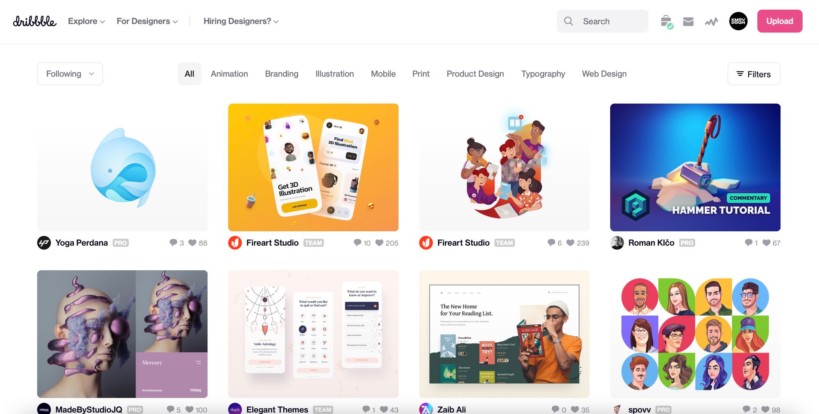This screenshot has height=414, width=819.
Task: Focus the Search input field
Action: click(x=602, y=21)
